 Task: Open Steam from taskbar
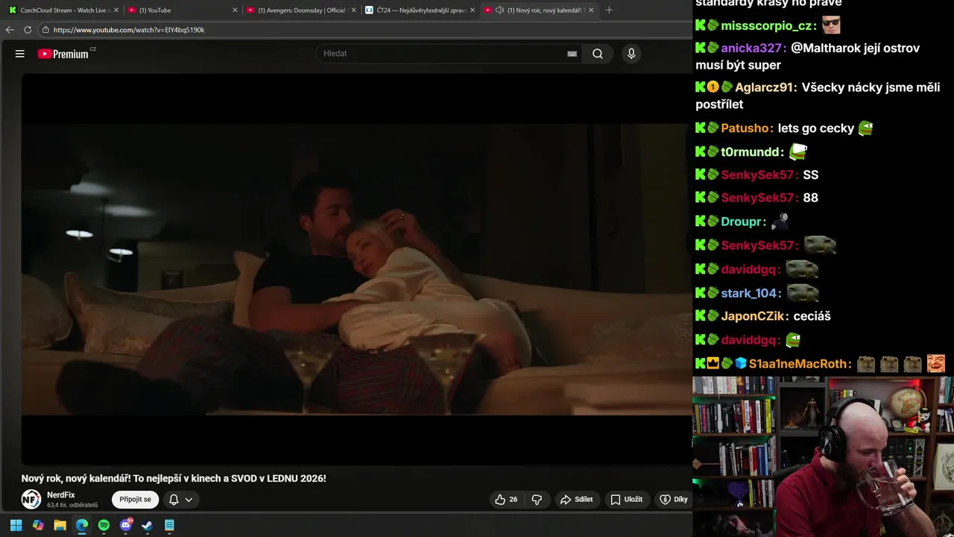pyautogui.click(x=148, y=525)
